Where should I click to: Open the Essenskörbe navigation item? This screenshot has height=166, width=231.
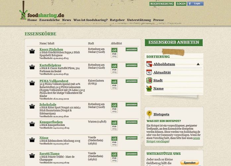click(x=49, y=20)
